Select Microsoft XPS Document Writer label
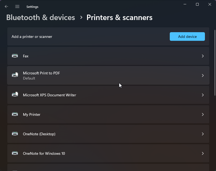The width and height of the screenshot is (216, 171). click(49, 95)
